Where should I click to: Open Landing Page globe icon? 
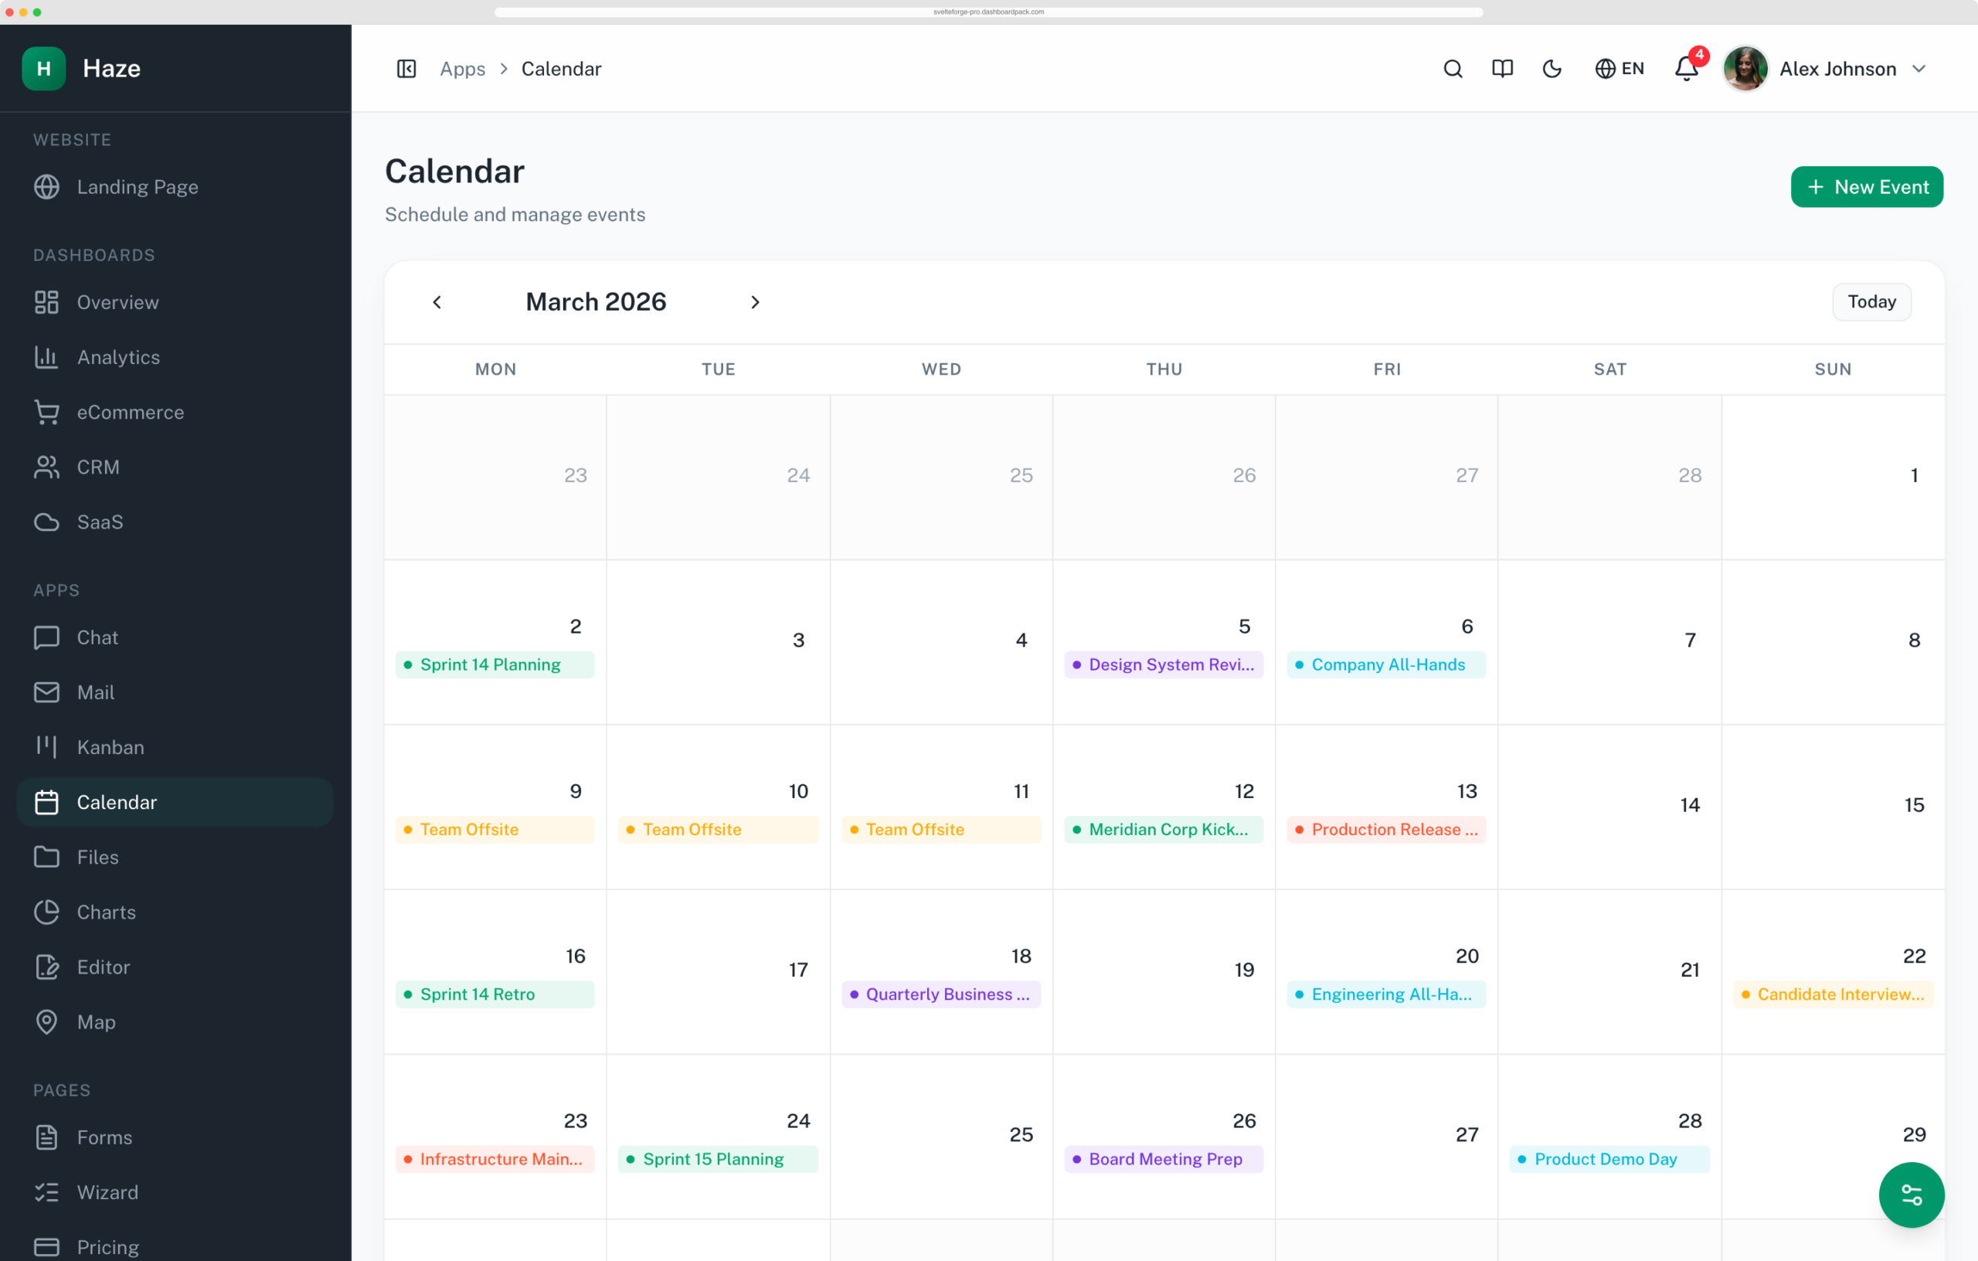coord(47,186)
